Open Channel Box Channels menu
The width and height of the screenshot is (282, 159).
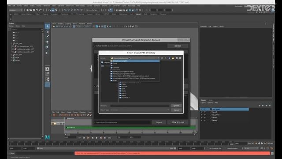click(204, 26)
